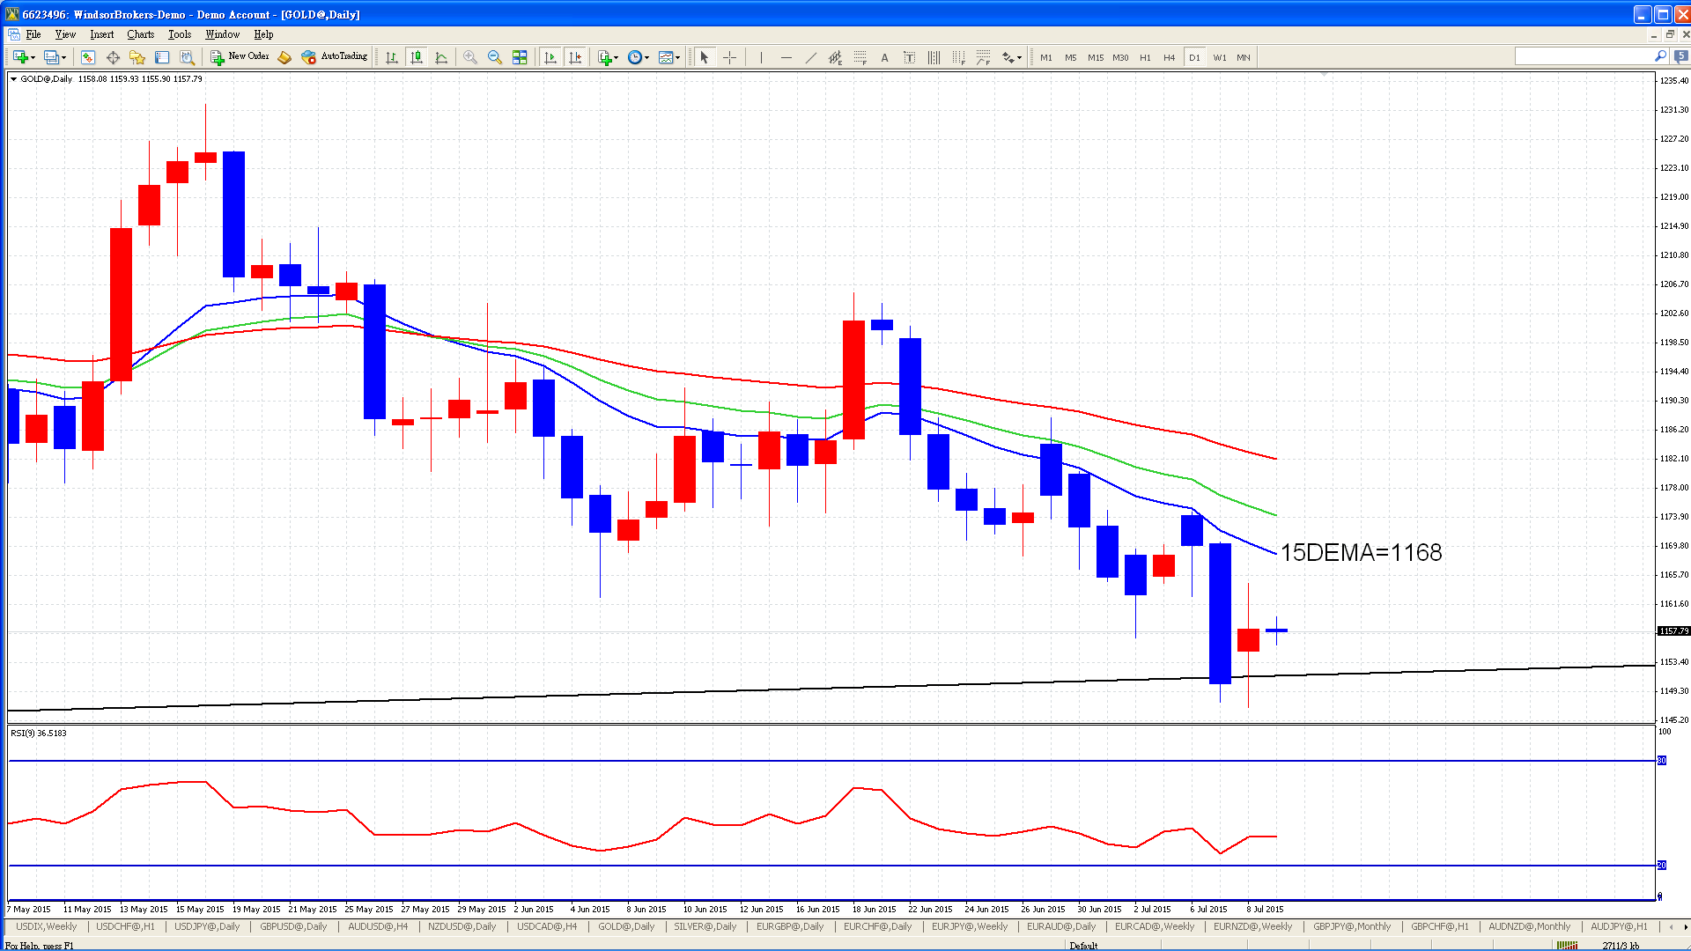Open the File menu
The image size is (1691, 951).
pos(33,34)
